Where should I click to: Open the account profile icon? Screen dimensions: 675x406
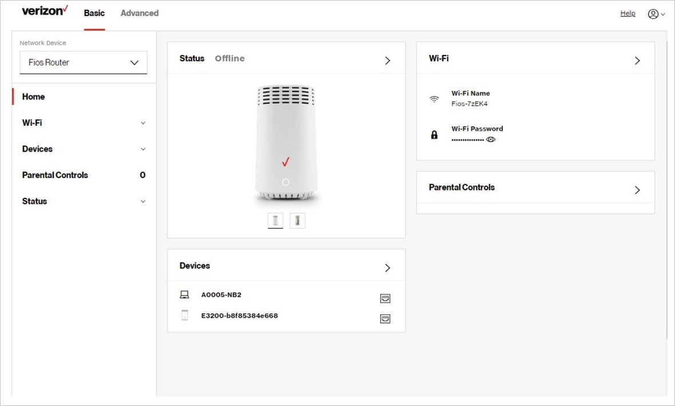click(x=654, y=13)
